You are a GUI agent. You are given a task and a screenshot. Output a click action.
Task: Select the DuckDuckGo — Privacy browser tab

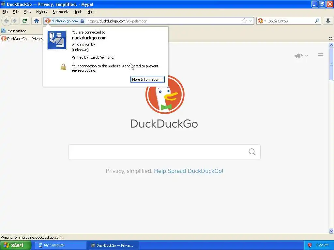[x=22, y=39]
